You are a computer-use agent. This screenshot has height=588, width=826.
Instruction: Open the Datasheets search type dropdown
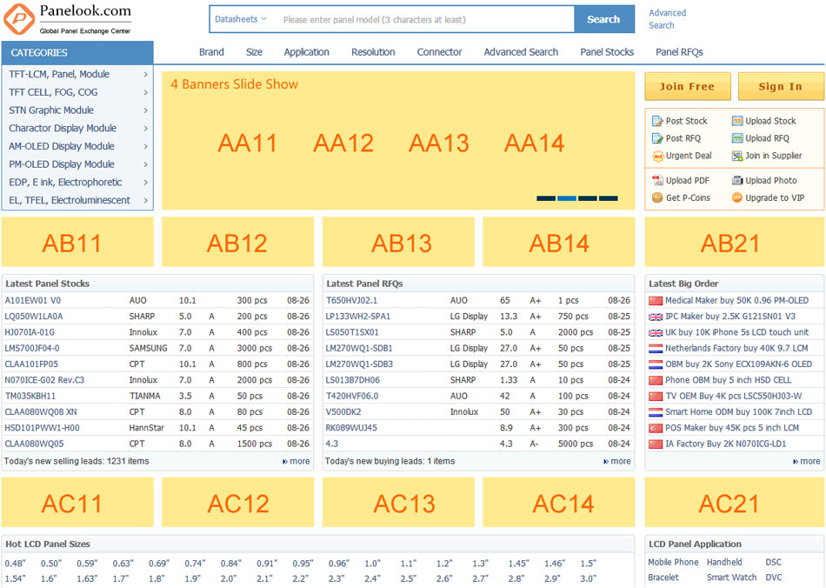tap(241, 19)
